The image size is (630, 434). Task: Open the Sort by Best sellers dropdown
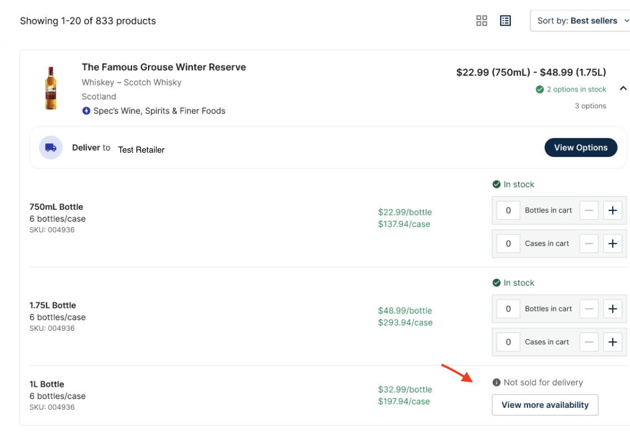pos(580,21)
